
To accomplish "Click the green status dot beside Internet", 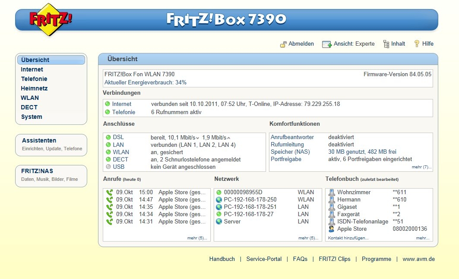I will click(x=108, y=104).
